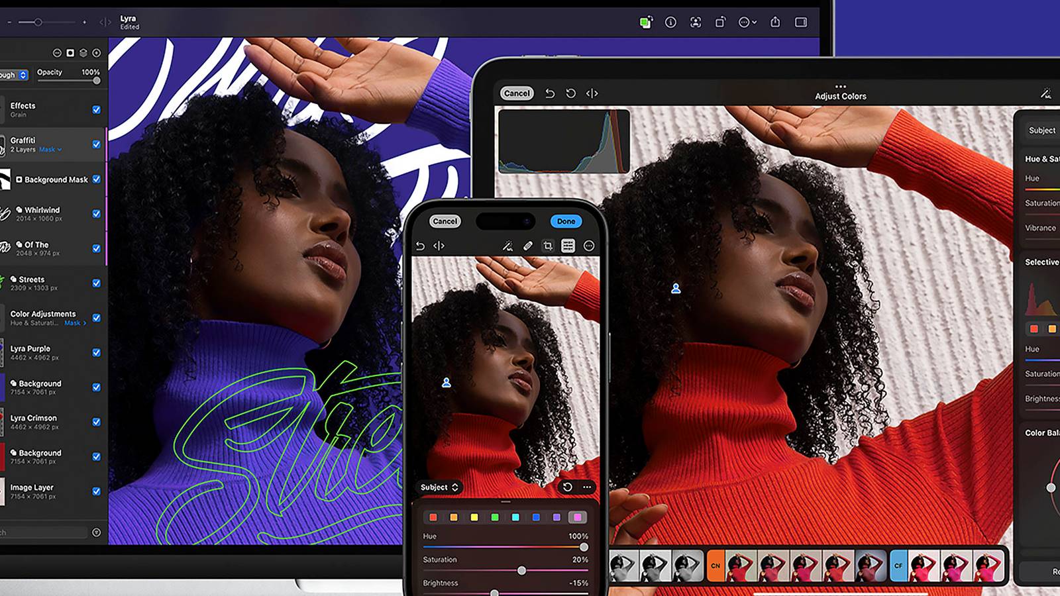Adjust the iPhone Saturation slider
The width and height of the screenshot is (1060, 596).
505,570
